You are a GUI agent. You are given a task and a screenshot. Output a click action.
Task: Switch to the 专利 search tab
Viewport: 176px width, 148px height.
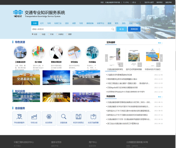pyautogui.click(x=49, y=23)
